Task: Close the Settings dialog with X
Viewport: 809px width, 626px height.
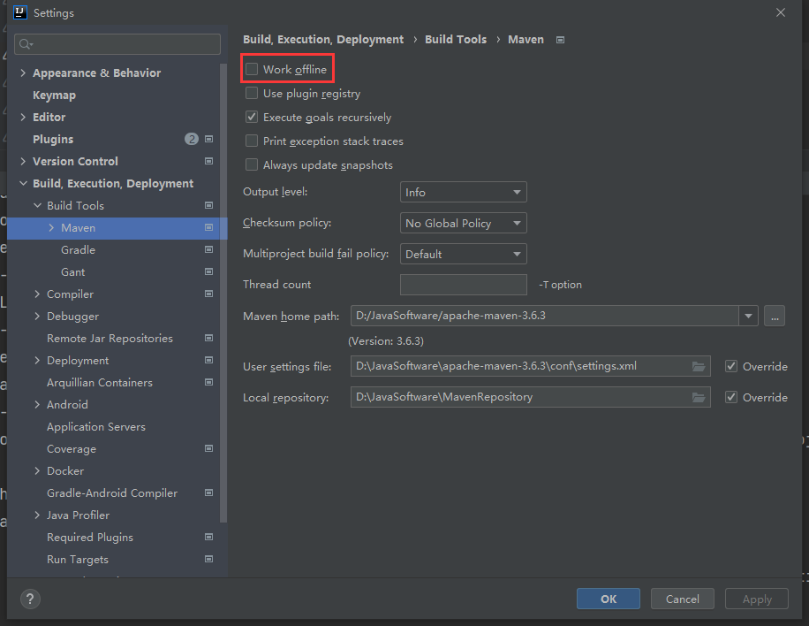Action: pyautogui.click(x=781, y=12)
